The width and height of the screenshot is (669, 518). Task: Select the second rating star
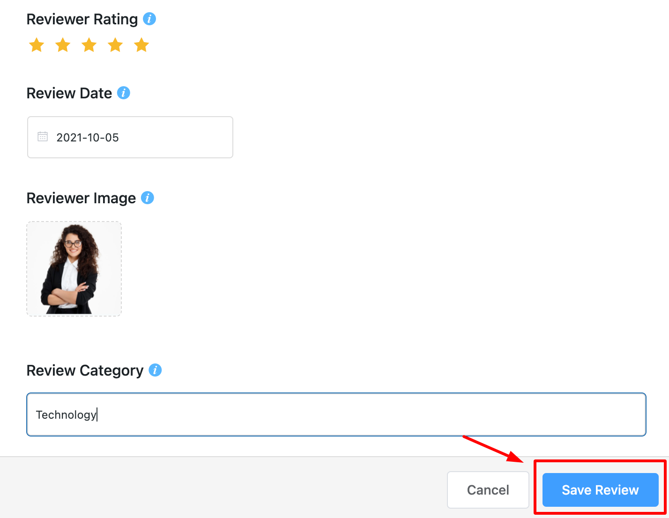[63, 45]
